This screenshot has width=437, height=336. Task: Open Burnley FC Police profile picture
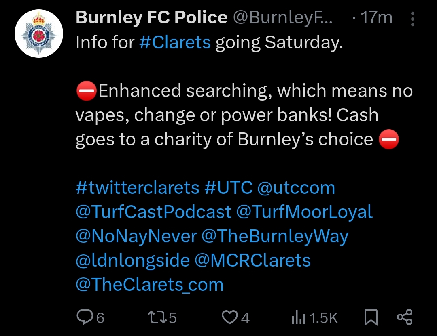tap(39, 34)
